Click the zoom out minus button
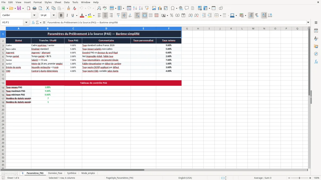This screenshot has height=180, width=321. [x=289, y=178]
